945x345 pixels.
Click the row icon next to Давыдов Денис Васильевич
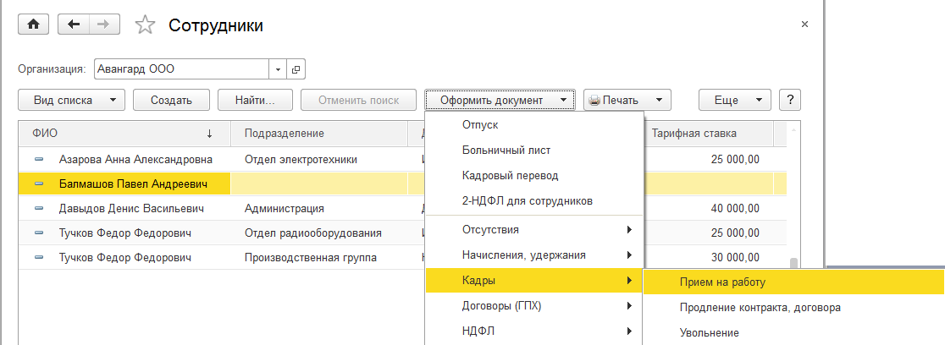coord(39,208)
